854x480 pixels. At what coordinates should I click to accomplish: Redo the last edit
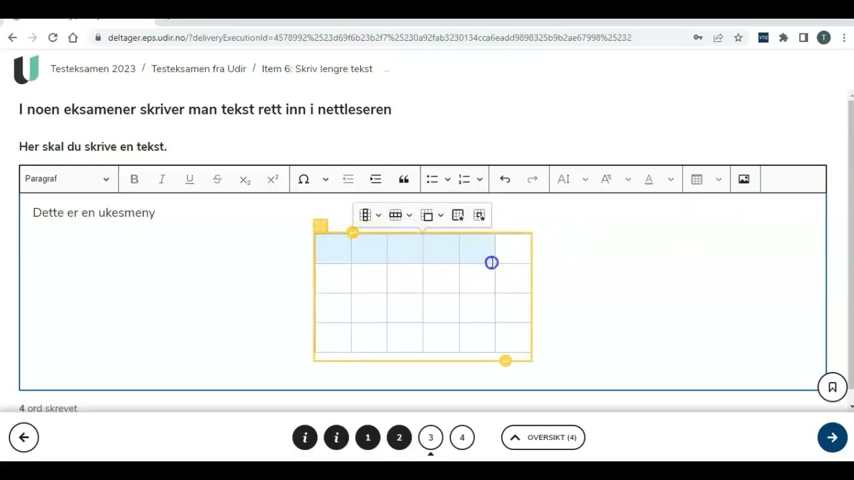532,179
